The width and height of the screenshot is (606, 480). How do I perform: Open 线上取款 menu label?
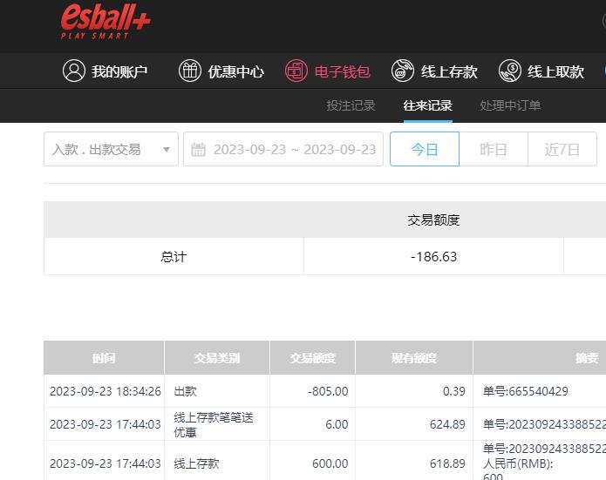coord(555,71)
